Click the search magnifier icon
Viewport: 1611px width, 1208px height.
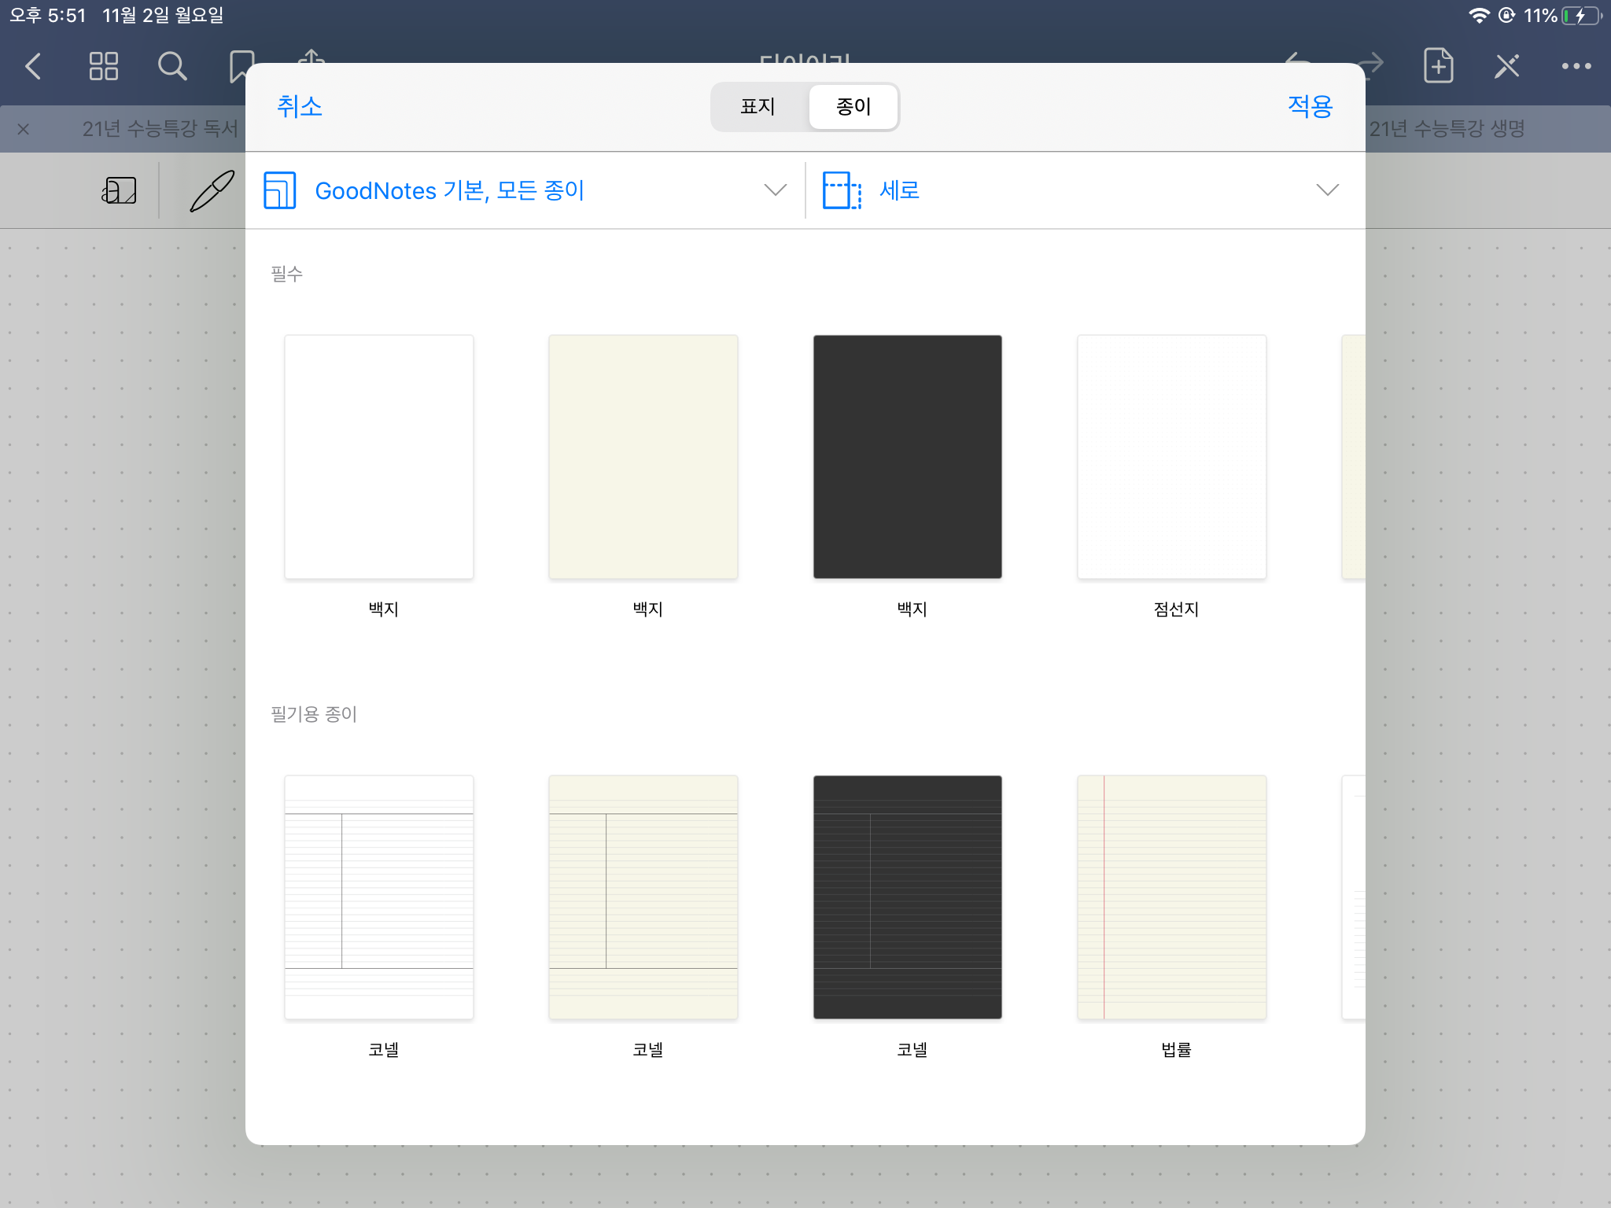pyautogui.click(x=171, y=66)
